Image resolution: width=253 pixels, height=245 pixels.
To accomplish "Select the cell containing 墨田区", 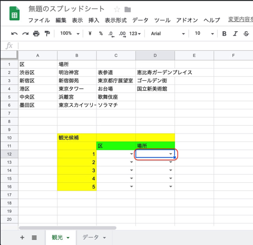I will click(37, 105).
